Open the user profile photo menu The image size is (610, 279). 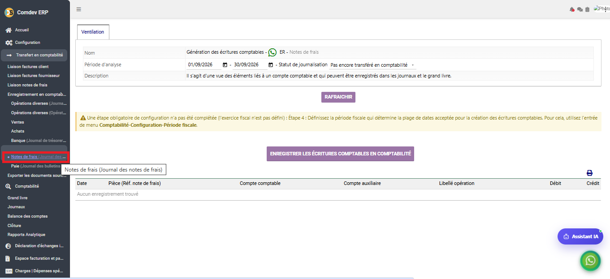[601, 9]
